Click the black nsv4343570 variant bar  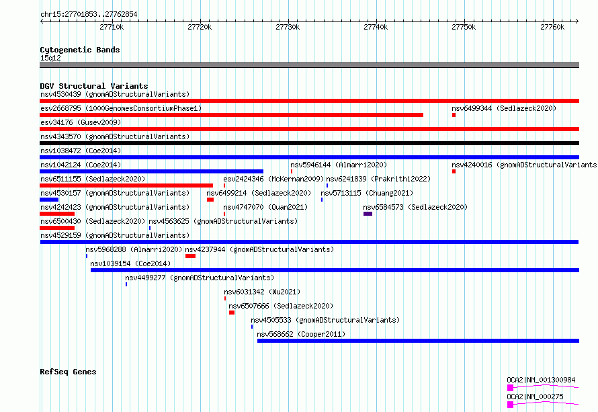309,143
